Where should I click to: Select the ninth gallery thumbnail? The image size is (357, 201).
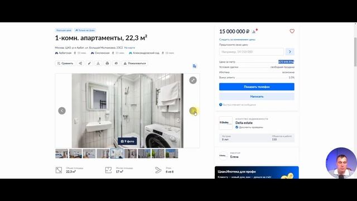click(172, 154)
